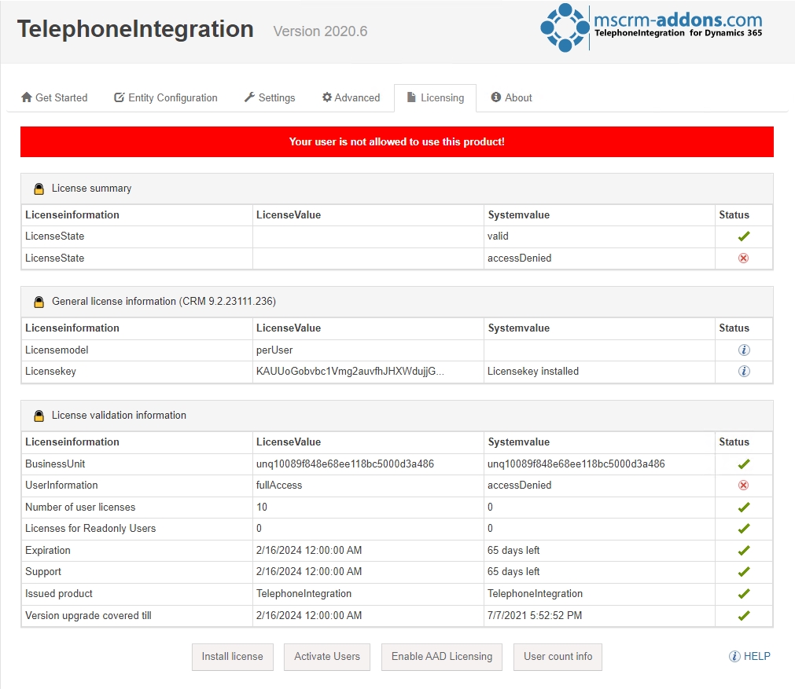The height and width of the screenshot is (689, 795).
Task: Click the info icon in the Licensekey row
Action: point(744,372)
